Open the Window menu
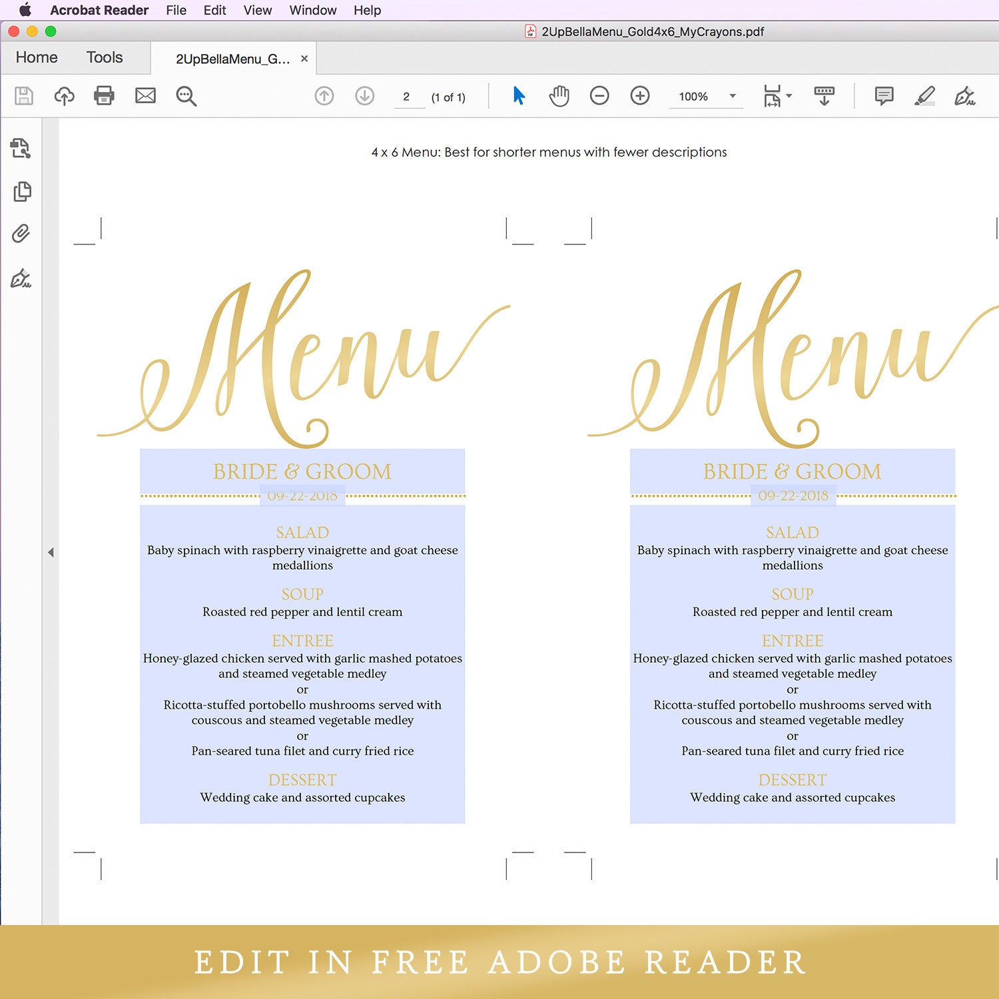 [x=313, y=10]
